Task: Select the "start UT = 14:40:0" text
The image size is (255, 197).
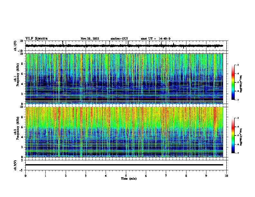Action: (x=156, y=39)
